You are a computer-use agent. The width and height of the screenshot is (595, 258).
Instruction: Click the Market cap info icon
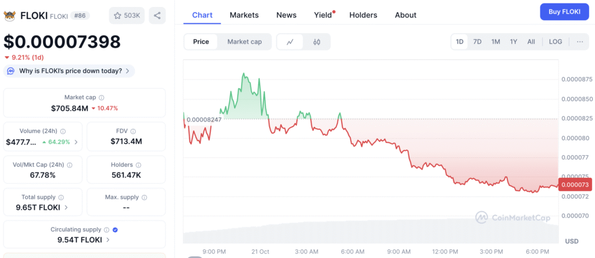(102, 98)
